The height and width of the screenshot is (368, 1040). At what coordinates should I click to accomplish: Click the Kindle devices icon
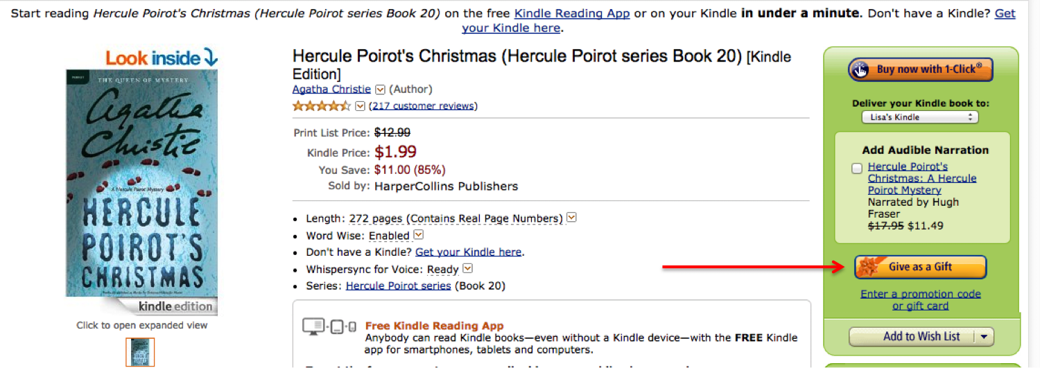coord(329,326)
